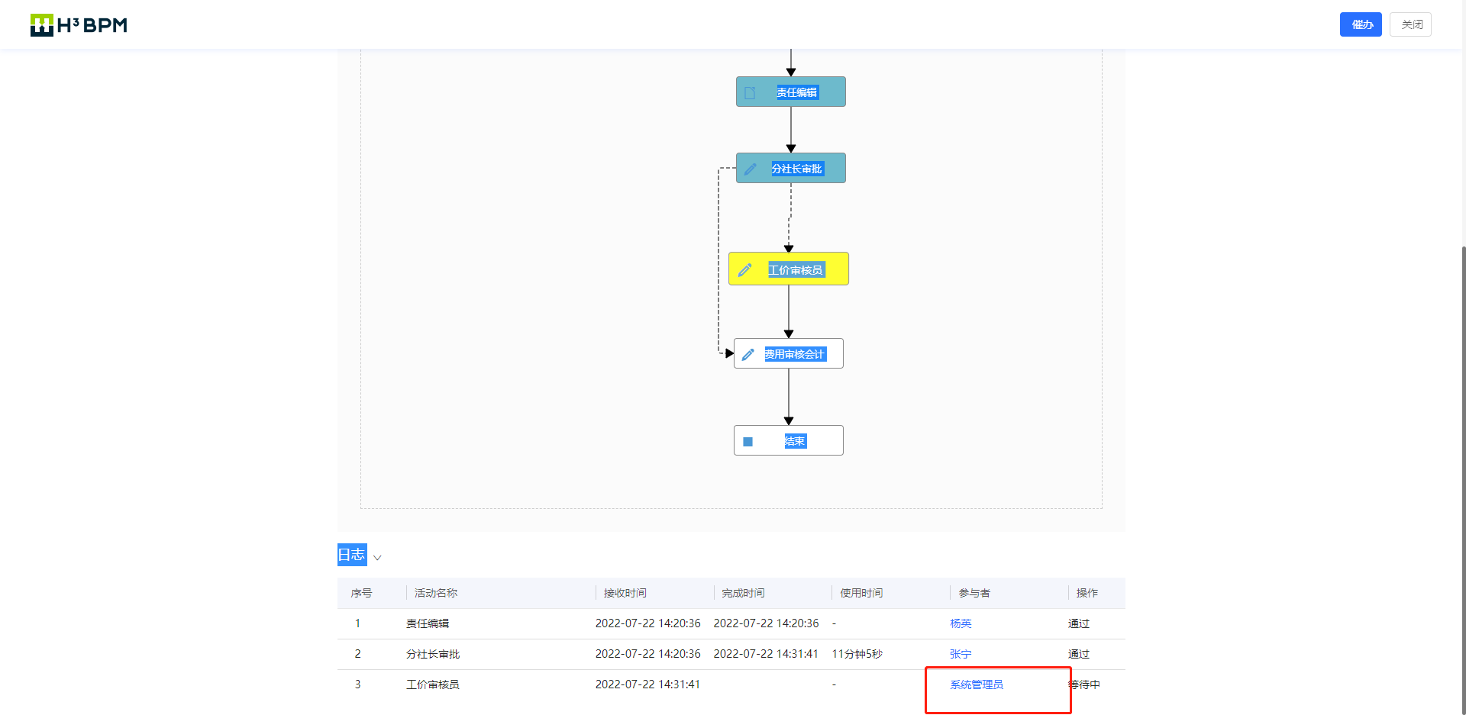
Task: Click the 日志 section heading
Action: (x=352, y=555)
